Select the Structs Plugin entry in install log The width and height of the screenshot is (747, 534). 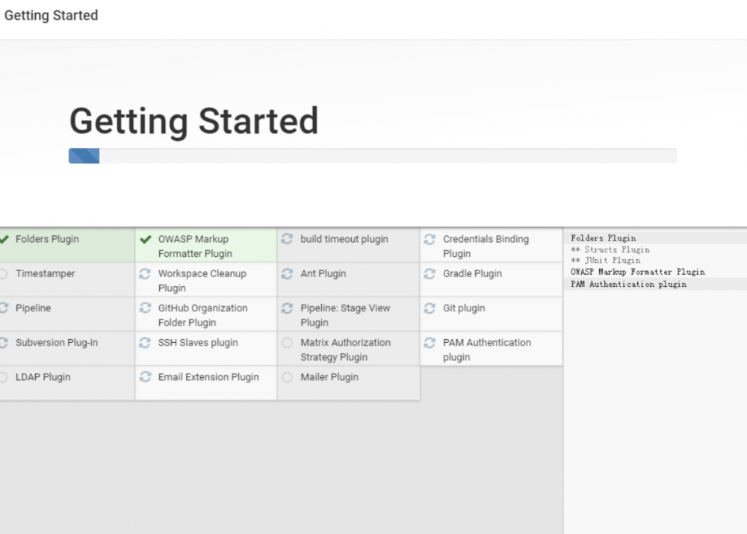pos(610,249)
